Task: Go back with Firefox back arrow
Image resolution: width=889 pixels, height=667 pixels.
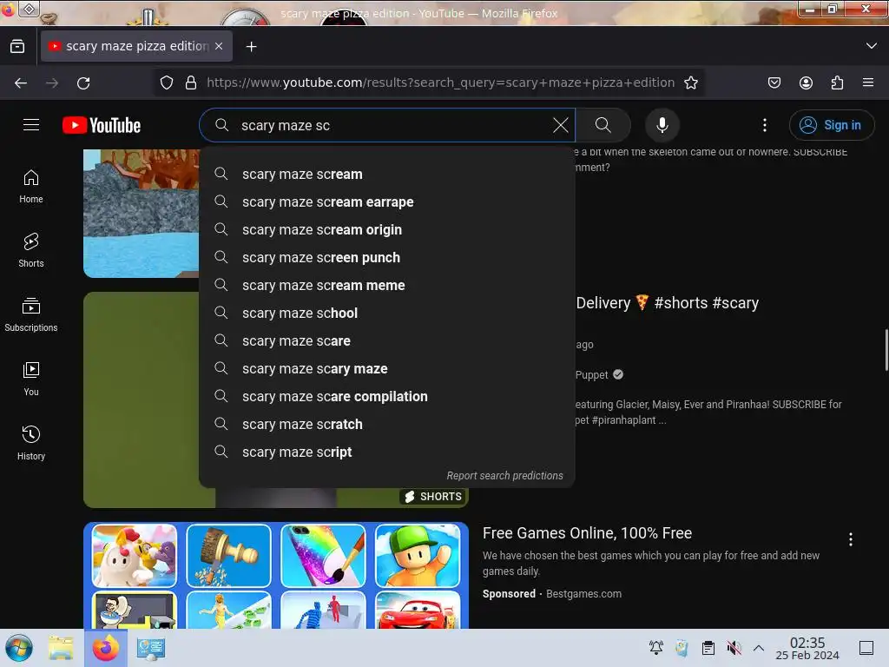Action: coord(21,83)
